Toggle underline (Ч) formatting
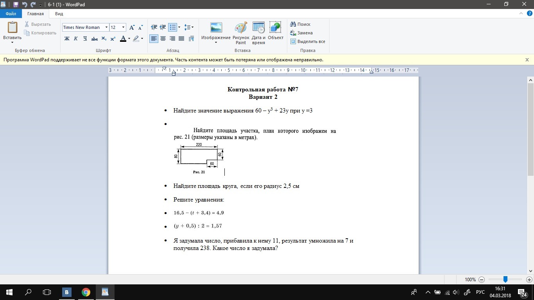This screenshot has height=300, width=534. coord(85,39)
